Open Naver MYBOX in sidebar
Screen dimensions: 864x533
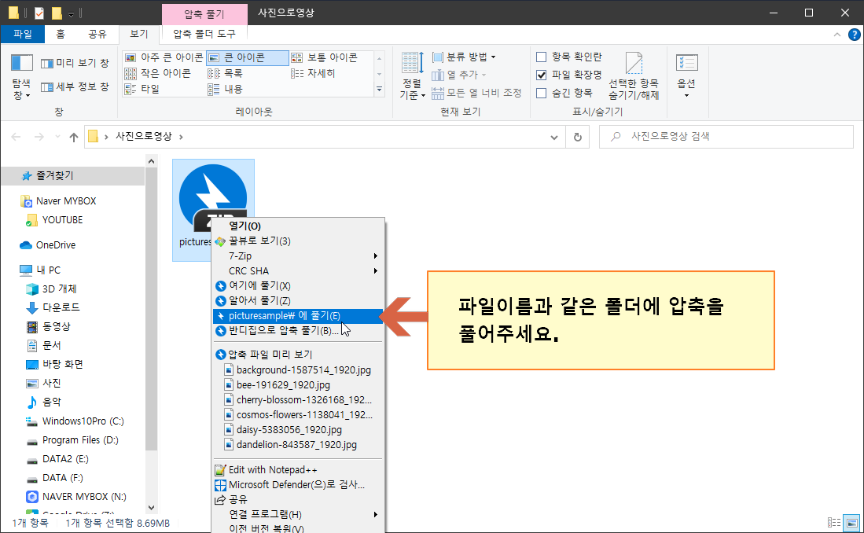click(x=58, y=201)
